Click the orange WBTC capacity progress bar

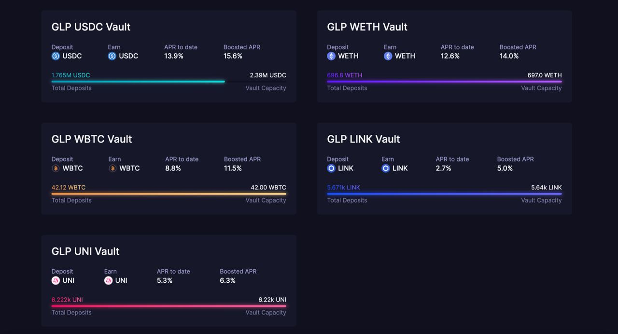169,194
